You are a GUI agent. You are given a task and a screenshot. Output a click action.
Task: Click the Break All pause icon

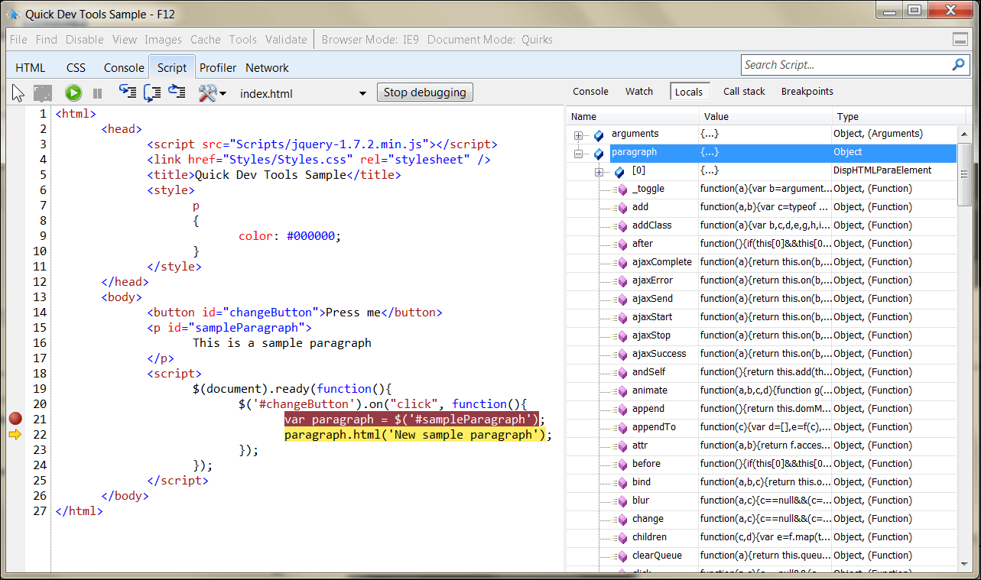click(x=98, y=93)
